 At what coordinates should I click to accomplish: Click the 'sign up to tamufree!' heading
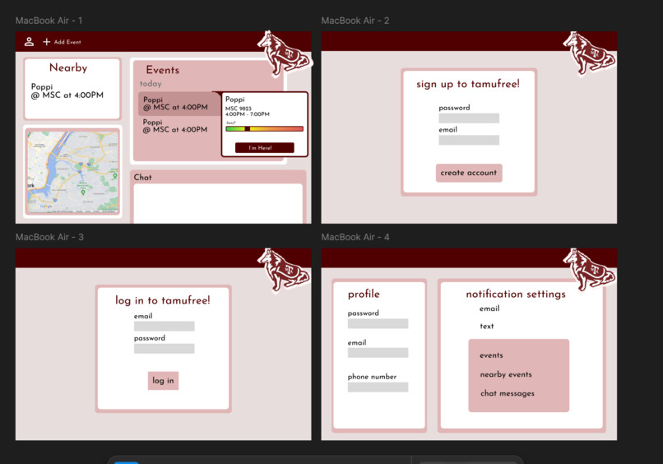[x=468, y=84]
